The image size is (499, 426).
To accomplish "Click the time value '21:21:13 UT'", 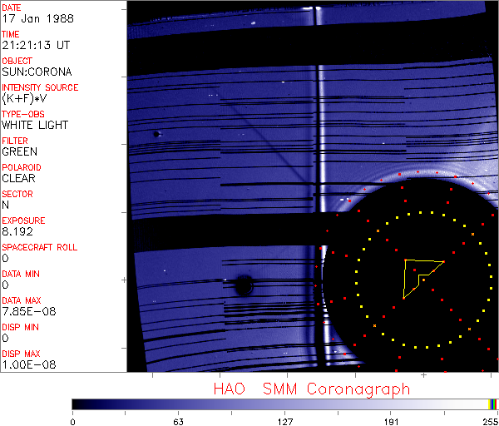I will pos(36,45).
